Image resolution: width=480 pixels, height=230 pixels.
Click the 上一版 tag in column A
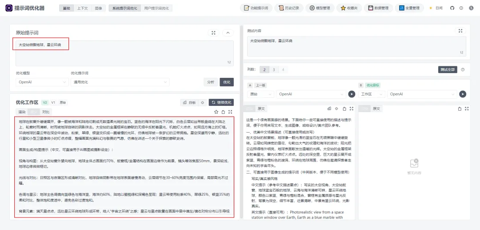[260, 85]
